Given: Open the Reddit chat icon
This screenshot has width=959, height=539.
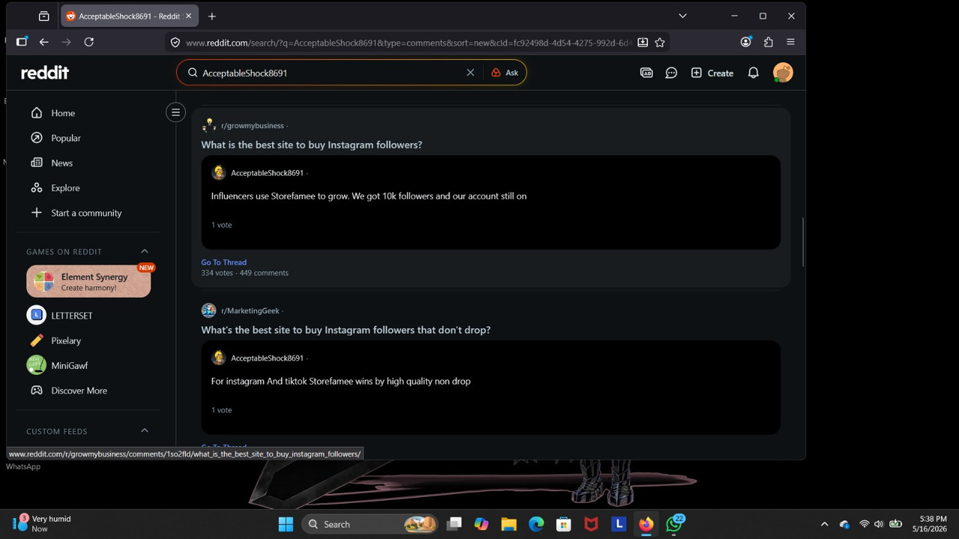Looking at the screenshot, I should tap(671, 73).
